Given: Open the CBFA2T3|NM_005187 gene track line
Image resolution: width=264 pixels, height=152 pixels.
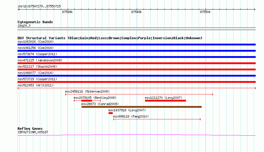Looking at the screenshot, I should coord(136,135).
